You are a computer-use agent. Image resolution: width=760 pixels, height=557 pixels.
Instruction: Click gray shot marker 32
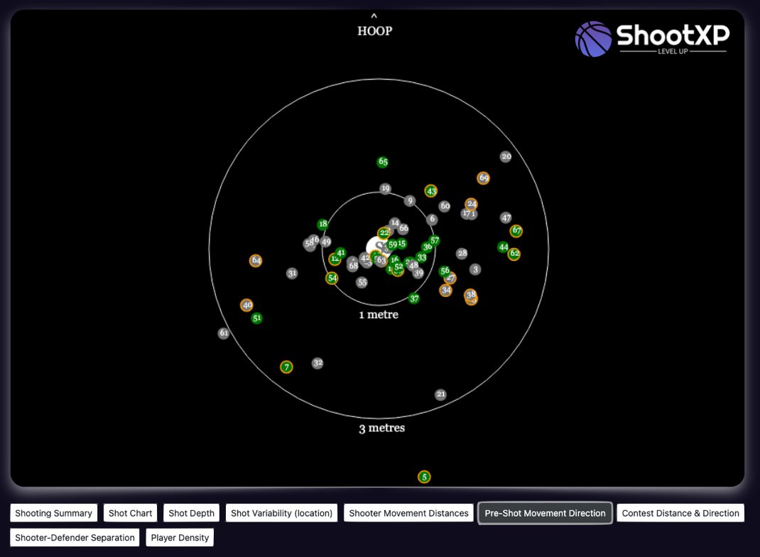coord(317,363)
